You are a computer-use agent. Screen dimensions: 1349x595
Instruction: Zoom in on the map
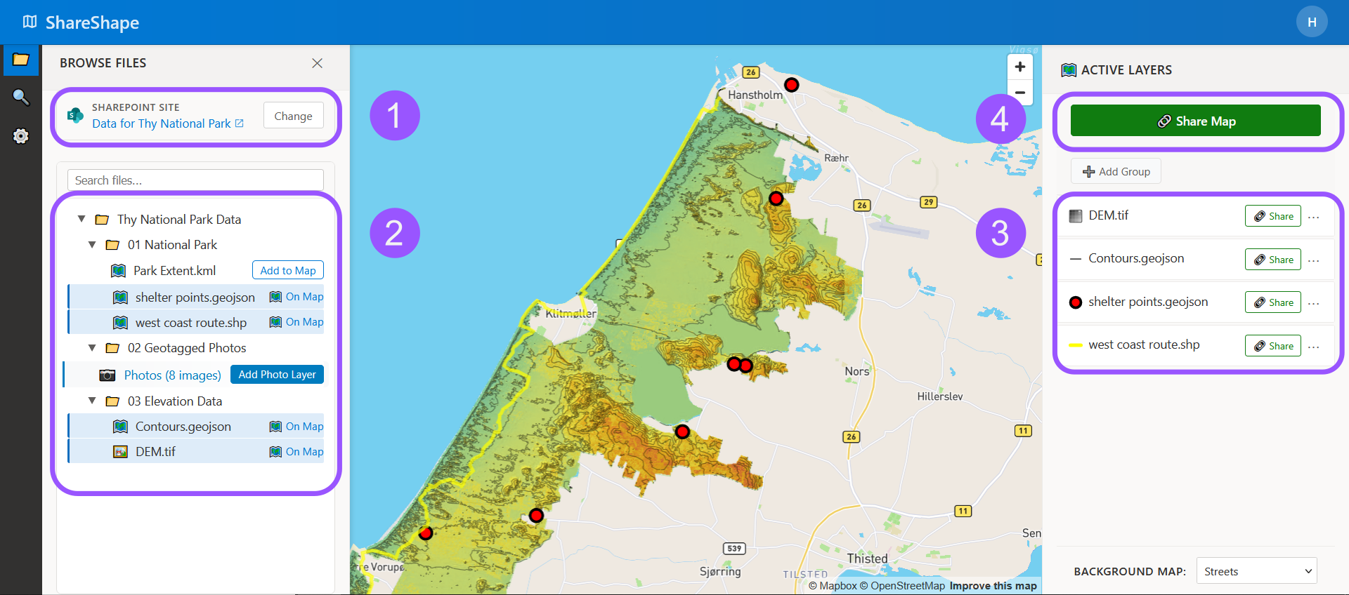(1019, 67)
